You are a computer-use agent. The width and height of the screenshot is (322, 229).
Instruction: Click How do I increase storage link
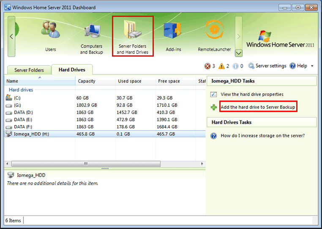pos(262,136)
